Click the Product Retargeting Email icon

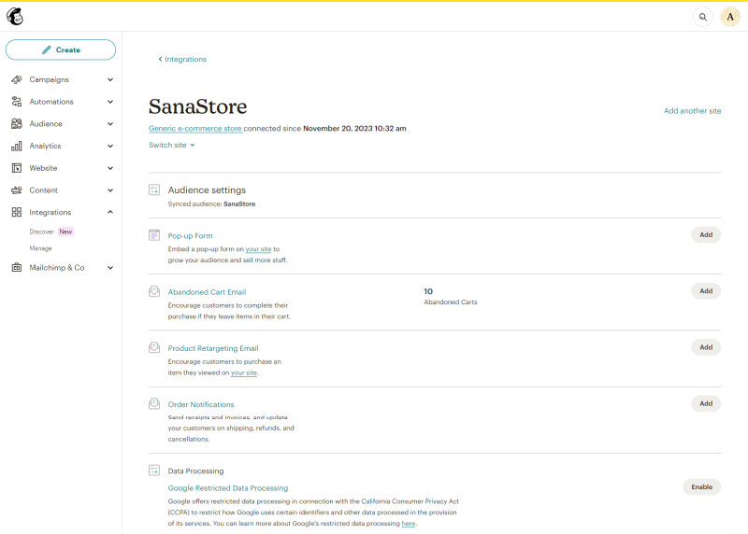point(154,347)
